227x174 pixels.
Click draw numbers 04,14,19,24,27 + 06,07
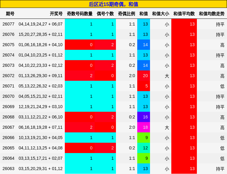point(40,24)
